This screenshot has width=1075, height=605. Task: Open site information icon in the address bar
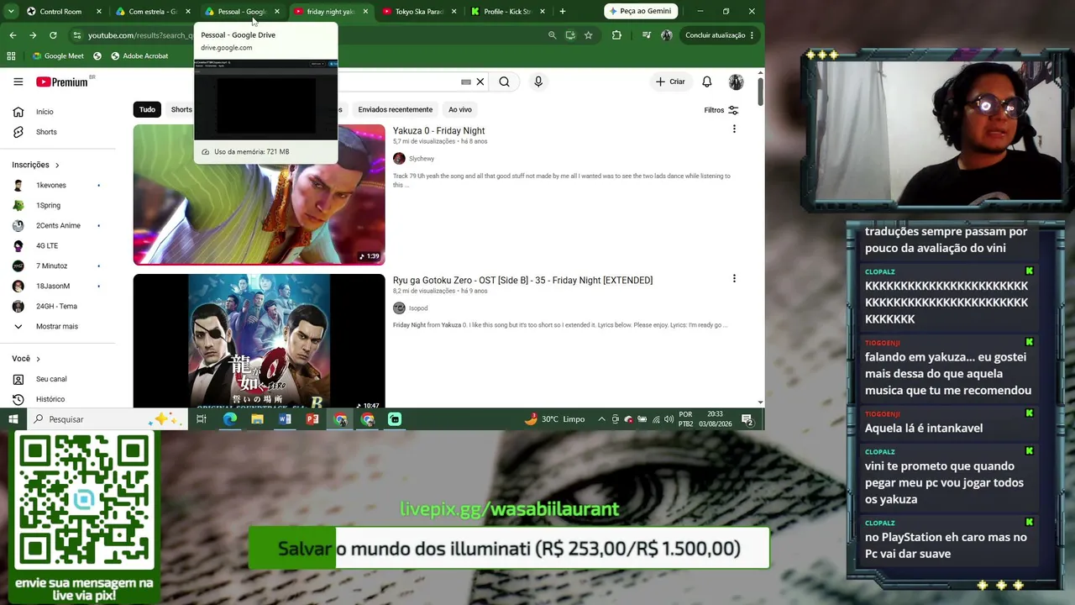click(x=77, y=35)
